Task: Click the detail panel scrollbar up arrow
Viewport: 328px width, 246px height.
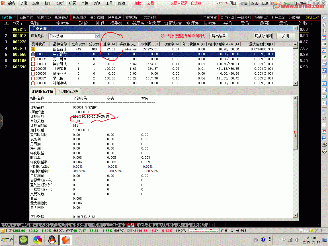Action: tap(295, 98)
